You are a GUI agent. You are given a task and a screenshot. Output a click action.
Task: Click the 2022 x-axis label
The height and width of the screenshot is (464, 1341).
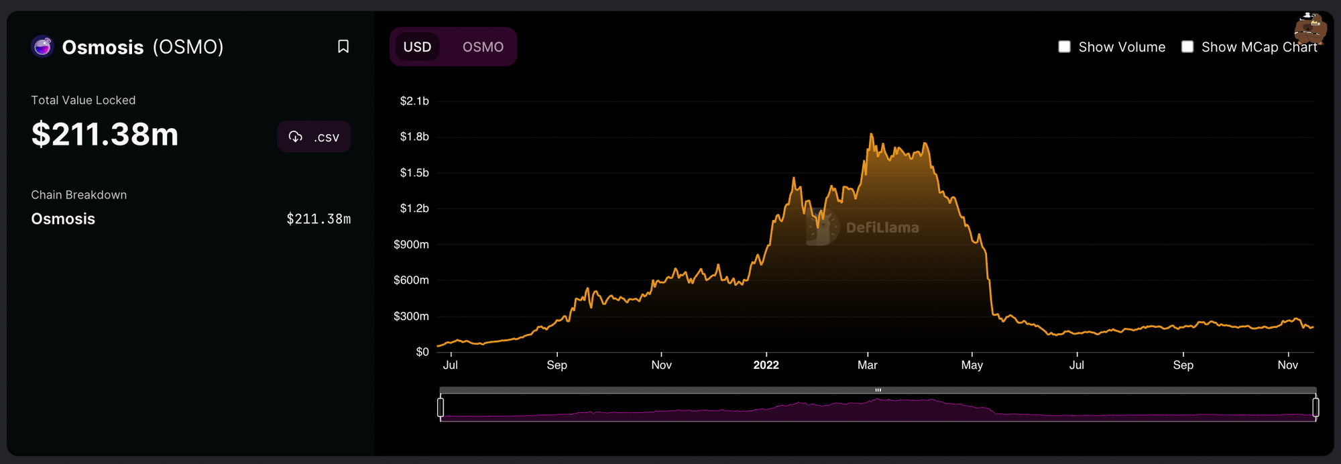coord(766,365)
